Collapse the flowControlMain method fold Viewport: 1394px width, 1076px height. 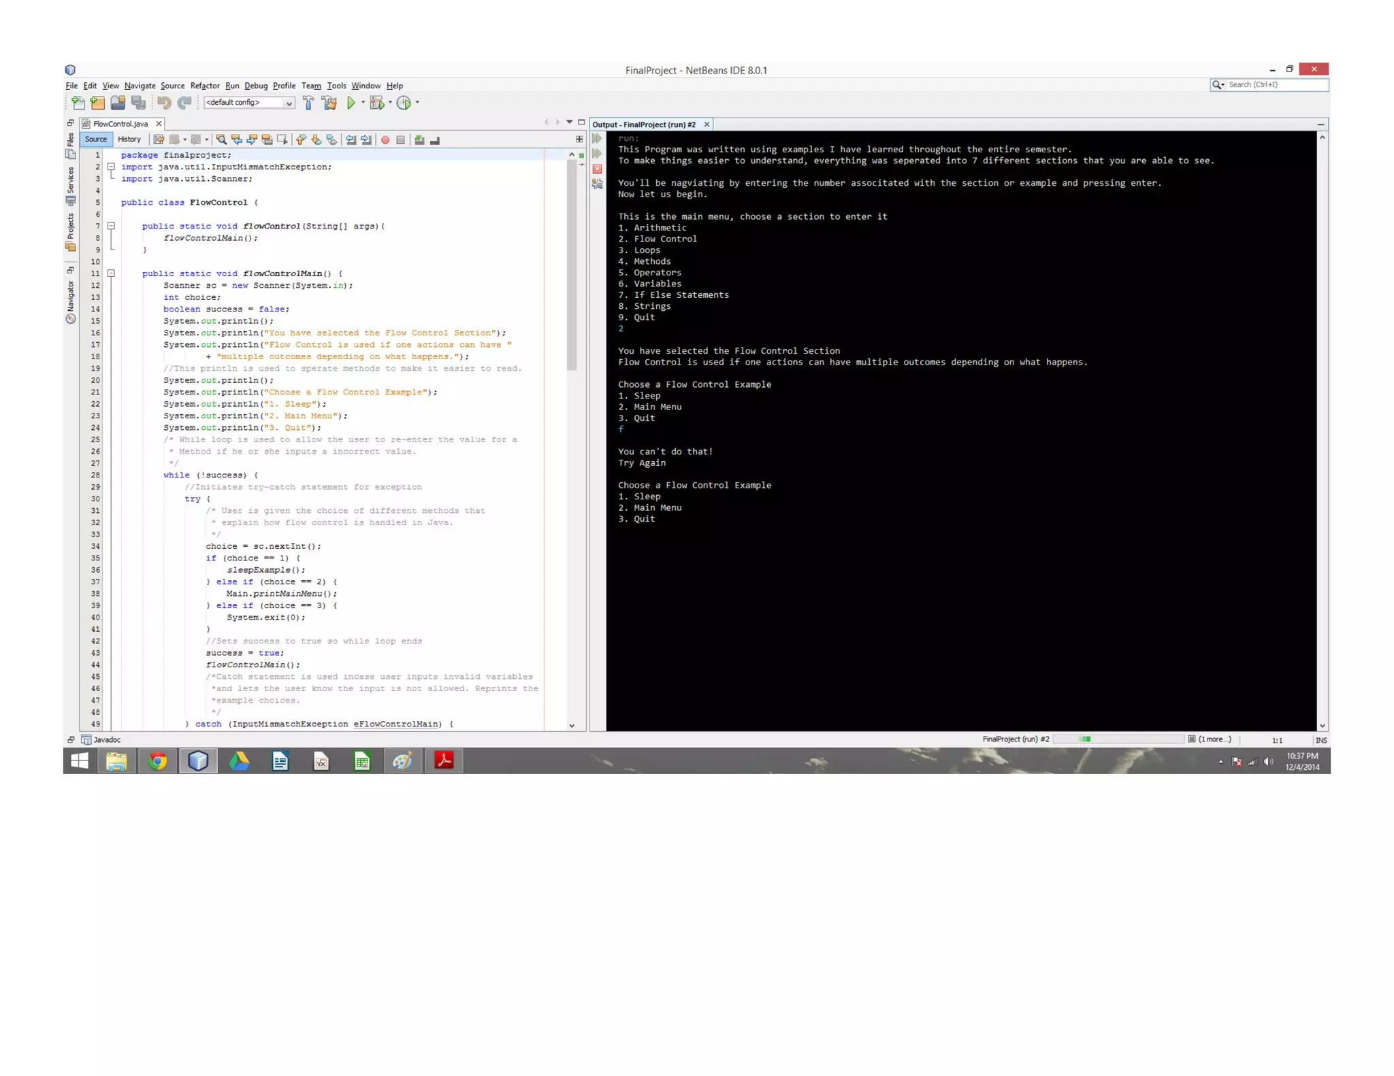[111, 273]
